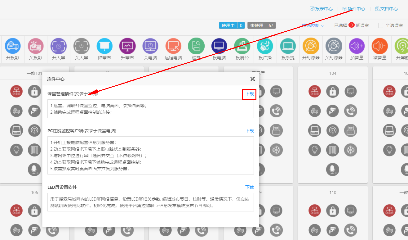The height and width of the screenshot is (240, 408).
Task: Click red network icon in classroom 一教101
Action: pos(16,91)
